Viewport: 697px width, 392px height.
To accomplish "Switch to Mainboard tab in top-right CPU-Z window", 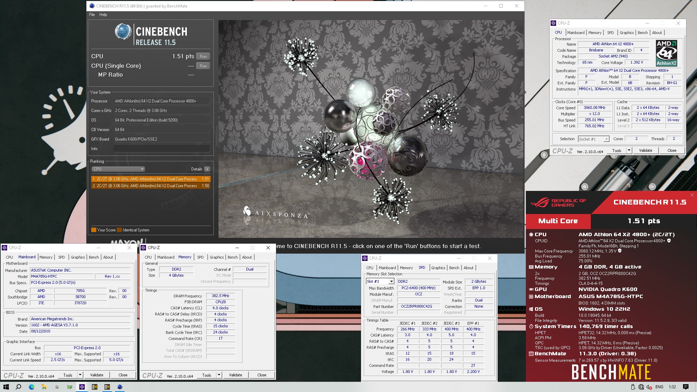I will pyautogui.click(x=576, y=33).
